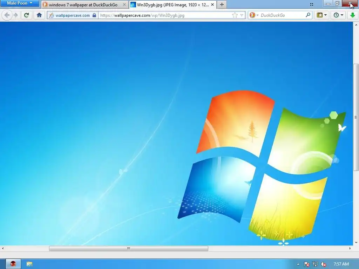Click the padlock security icon

click(94, 15)
